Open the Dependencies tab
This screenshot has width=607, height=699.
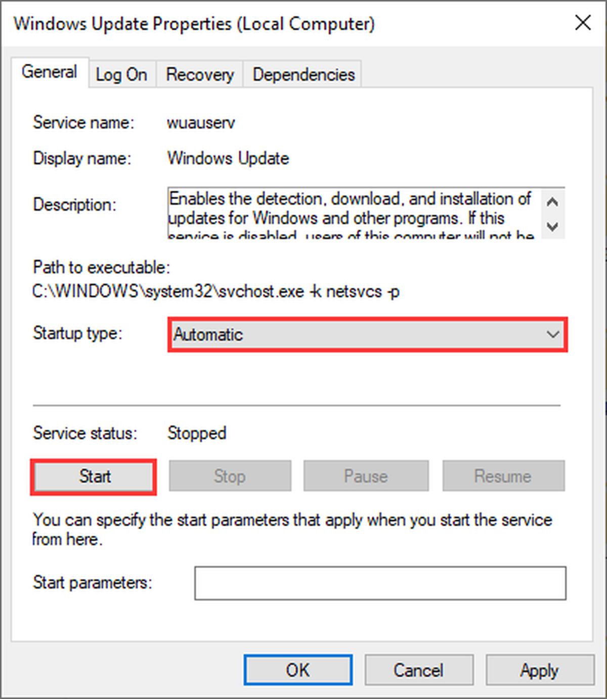(x=303, y=75)
